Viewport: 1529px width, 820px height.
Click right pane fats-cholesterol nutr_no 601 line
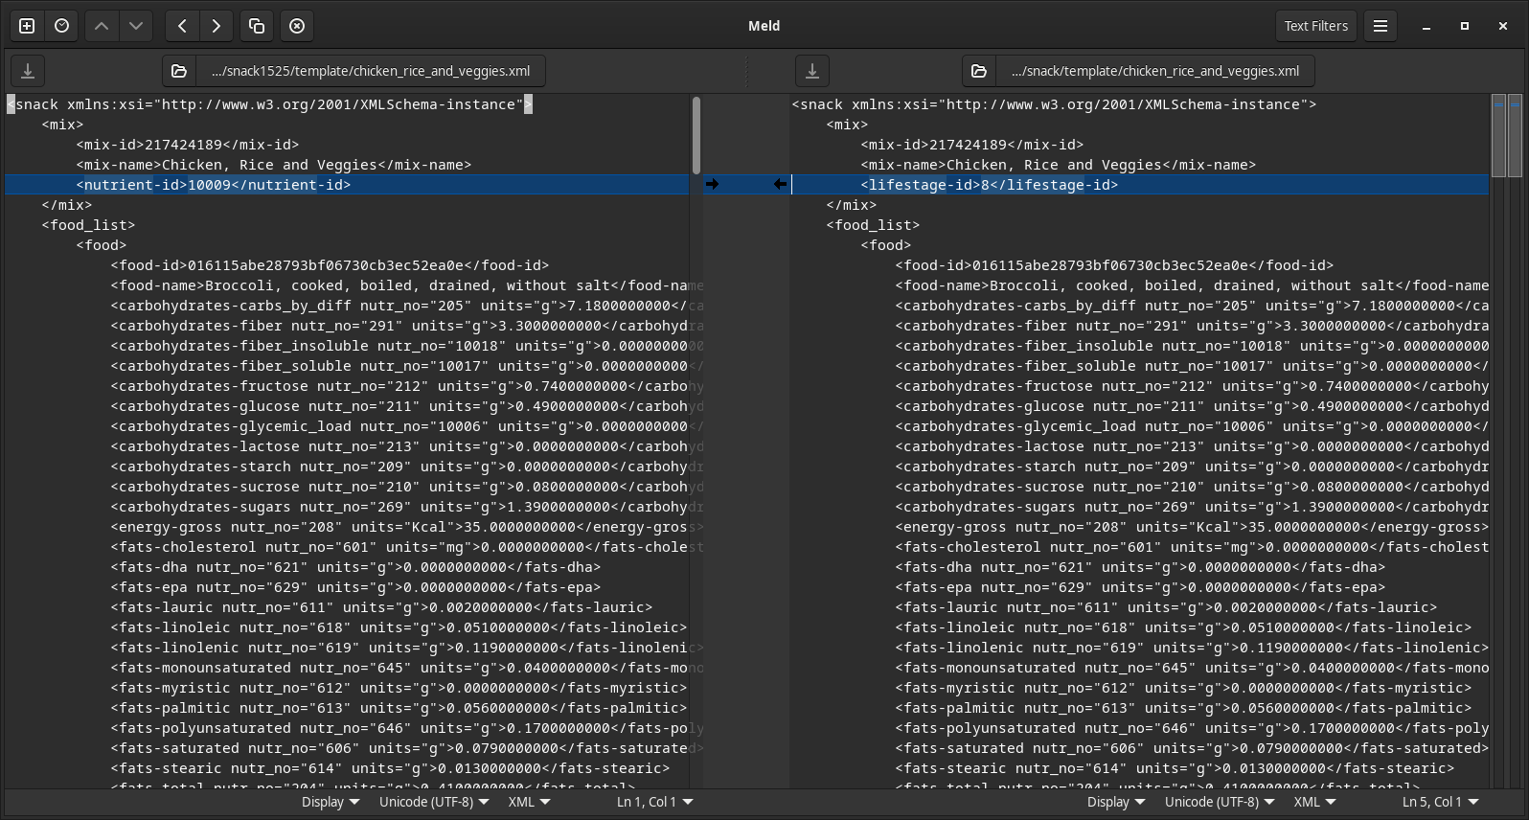coord(1192,547)
